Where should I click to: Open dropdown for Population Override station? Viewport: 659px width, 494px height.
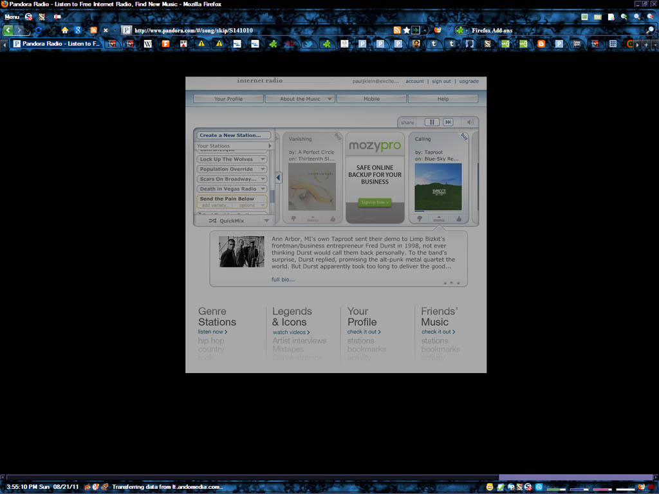263,169
